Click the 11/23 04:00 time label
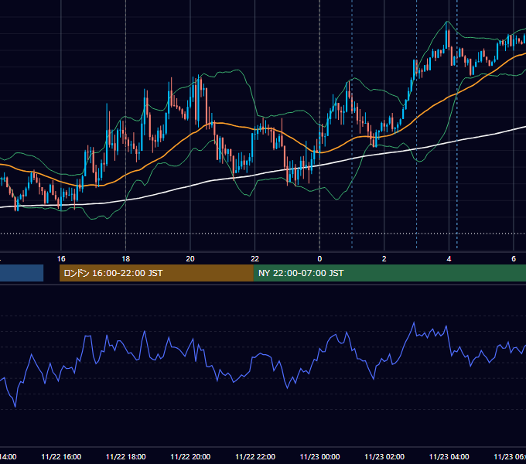526x464 pixels. point(449,456)
